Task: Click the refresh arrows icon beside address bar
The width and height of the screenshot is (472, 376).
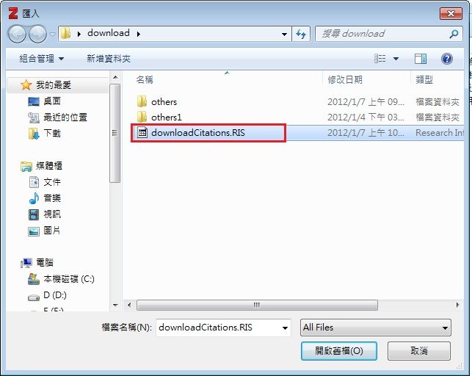Action: (301, 34)
